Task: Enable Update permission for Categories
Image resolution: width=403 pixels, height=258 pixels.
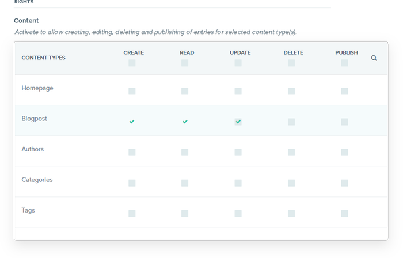Action: pyautogui.click(x=238, y=183)
